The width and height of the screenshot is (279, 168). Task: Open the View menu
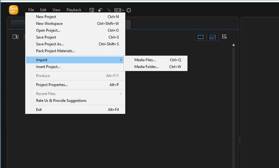click(56, 10)
